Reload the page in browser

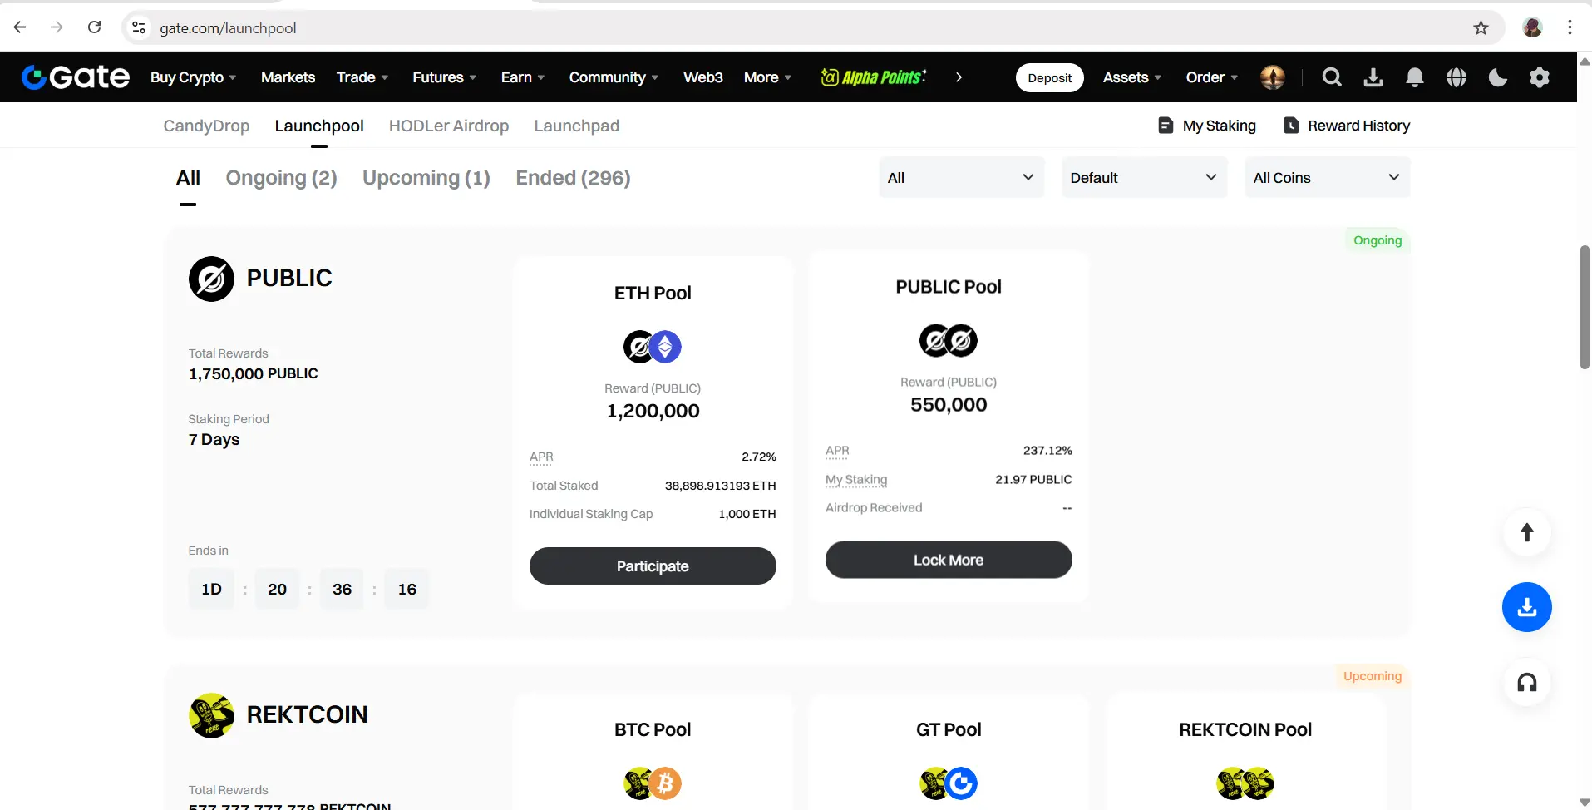click(95, 27)
